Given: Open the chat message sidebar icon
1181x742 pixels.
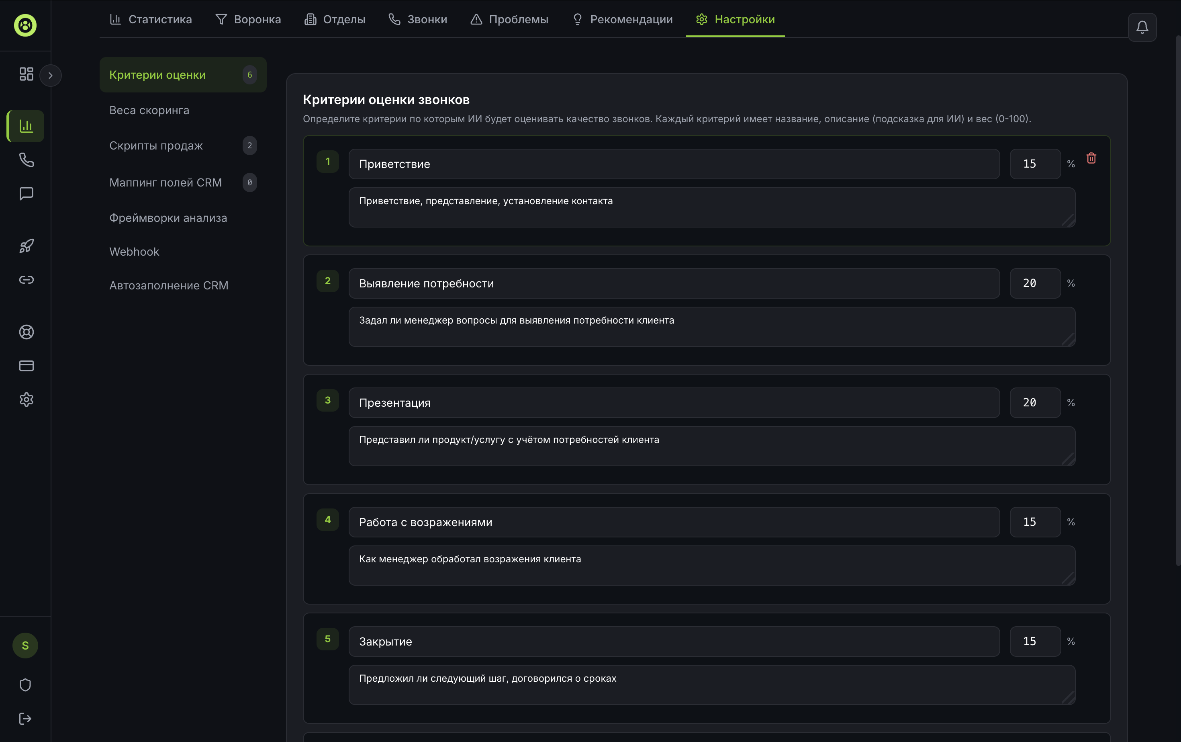Looking at the screenshot, I should coord(26,193).
